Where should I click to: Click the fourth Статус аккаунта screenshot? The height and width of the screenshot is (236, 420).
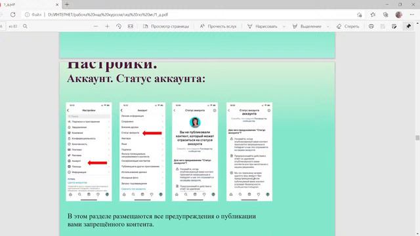click(249, 151)
